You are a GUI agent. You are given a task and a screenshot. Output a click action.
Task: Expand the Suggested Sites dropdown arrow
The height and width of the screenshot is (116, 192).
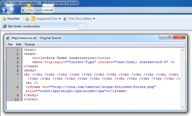[x=59, y=19]
